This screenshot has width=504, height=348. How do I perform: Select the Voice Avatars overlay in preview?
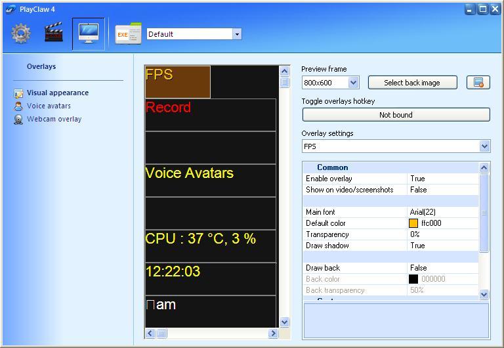(x=211, y=181)
